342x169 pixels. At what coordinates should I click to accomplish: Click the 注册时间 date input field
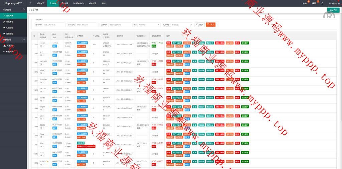120,25
